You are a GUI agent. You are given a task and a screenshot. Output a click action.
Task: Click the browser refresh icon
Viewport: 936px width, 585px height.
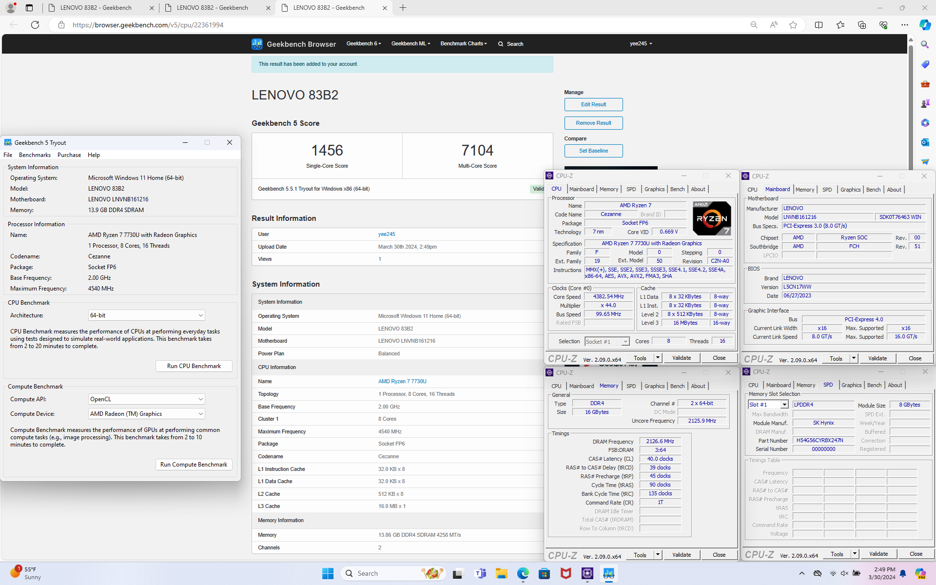[x=35, y=25]
